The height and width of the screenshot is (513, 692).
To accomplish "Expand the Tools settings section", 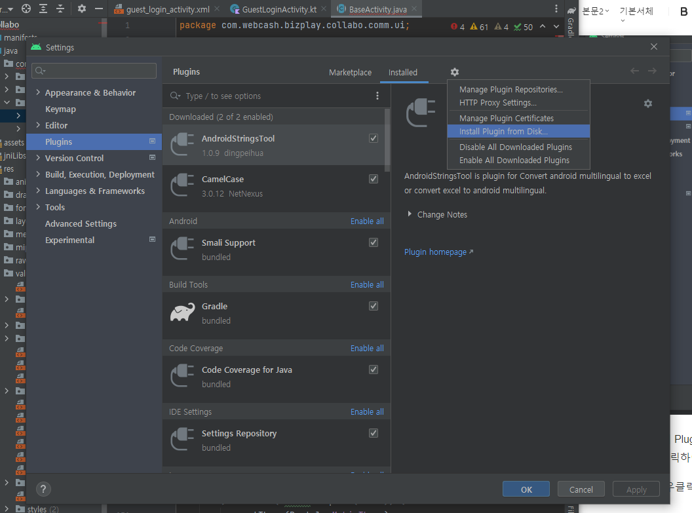I will click(x=38, y=206).
